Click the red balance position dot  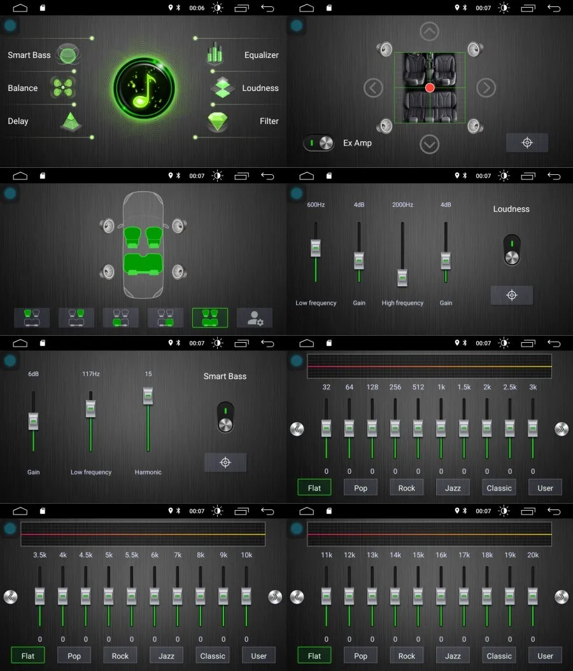(430, 88)
